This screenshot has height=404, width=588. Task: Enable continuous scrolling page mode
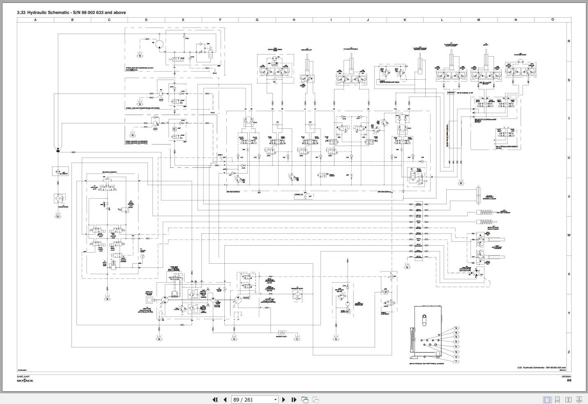558,399
